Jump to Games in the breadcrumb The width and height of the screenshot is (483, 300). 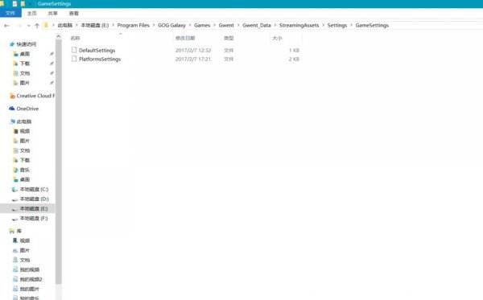(x=202, y=25)
